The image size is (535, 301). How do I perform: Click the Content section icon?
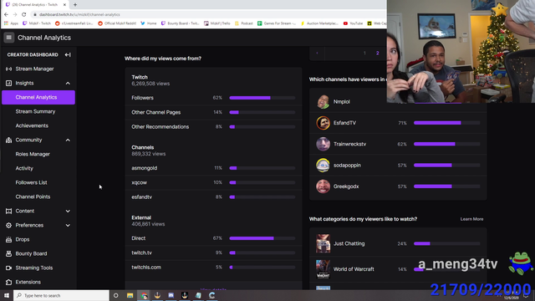coord(8,211)
